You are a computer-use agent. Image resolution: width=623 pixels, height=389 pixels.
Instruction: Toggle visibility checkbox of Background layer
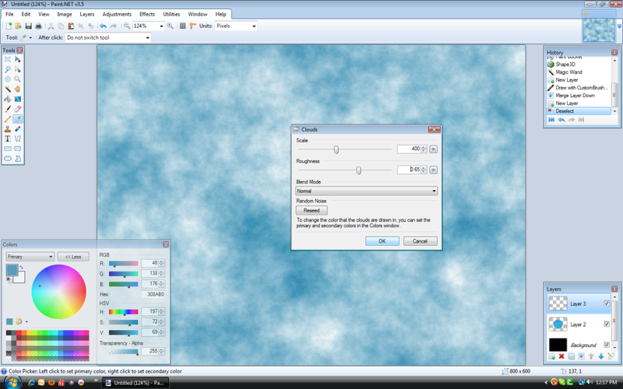pyautogui.click(x=607, y=345)
